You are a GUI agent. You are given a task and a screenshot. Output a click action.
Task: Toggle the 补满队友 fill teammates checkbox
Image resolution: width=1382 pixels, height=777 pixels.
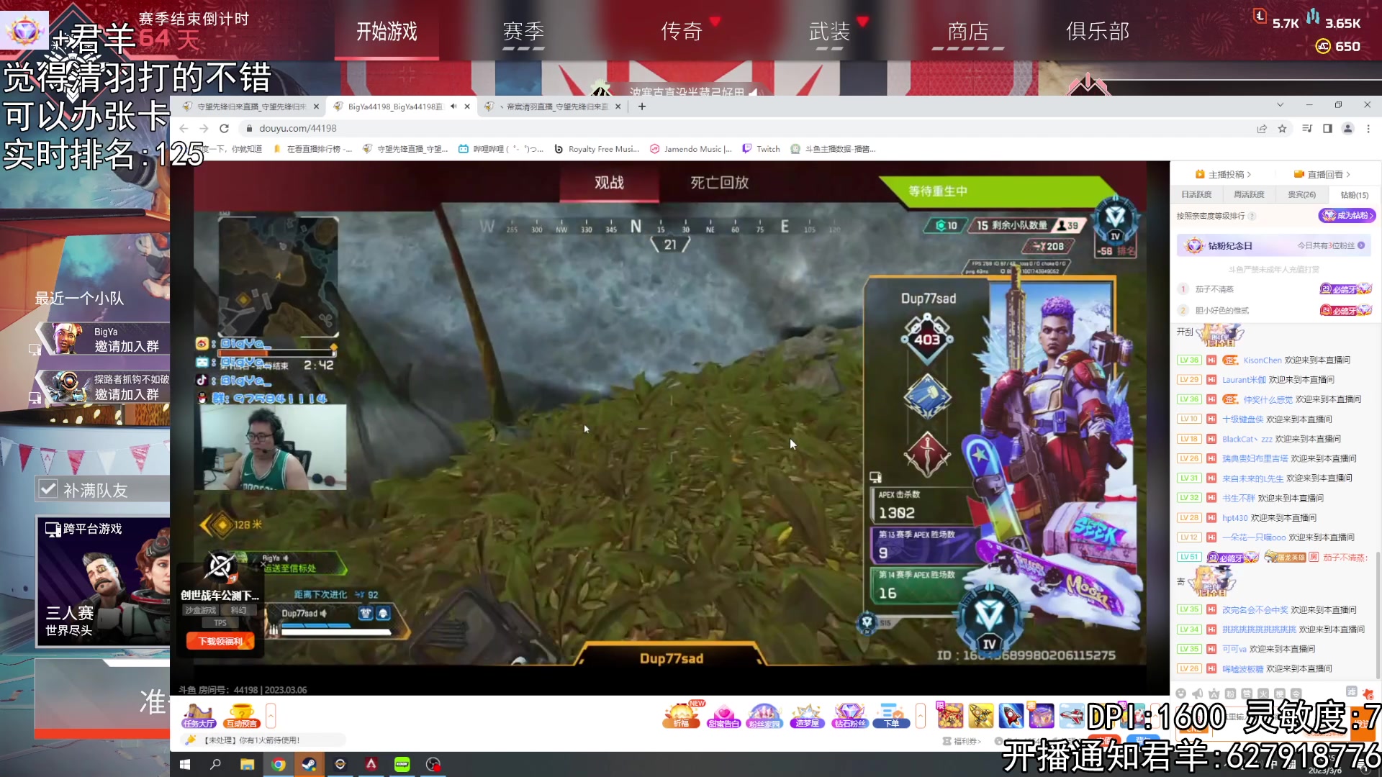tap(48, 489)
